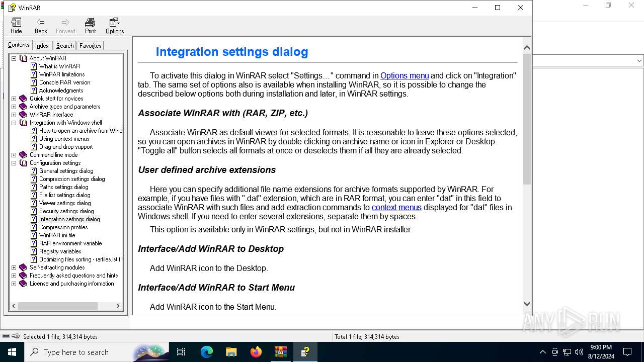Switch to WinRAR app in taskbar
The height and width of the screenshot is (362, 644).
(x=281, y=352)
